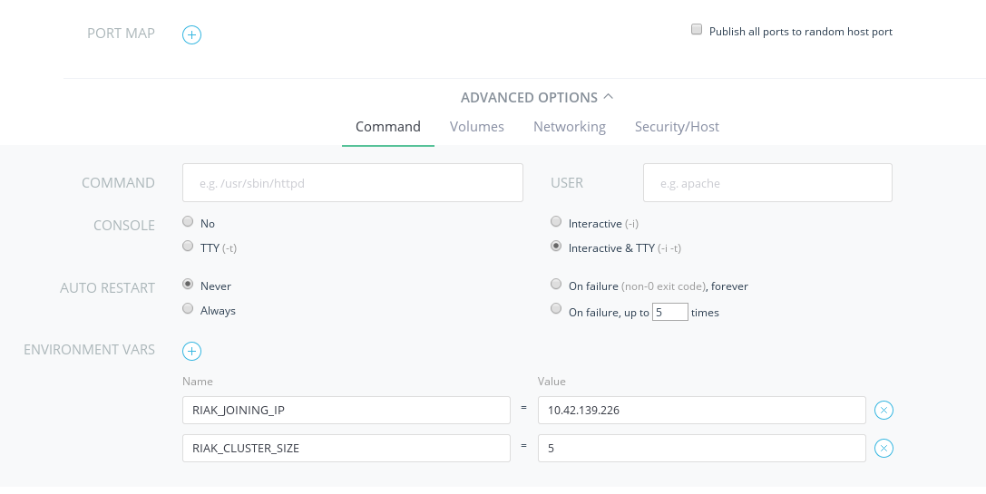Viewport: 986px width, 494px height.
Task: Select Interactive & TTY console option
Action: click(x=556, y=247)
